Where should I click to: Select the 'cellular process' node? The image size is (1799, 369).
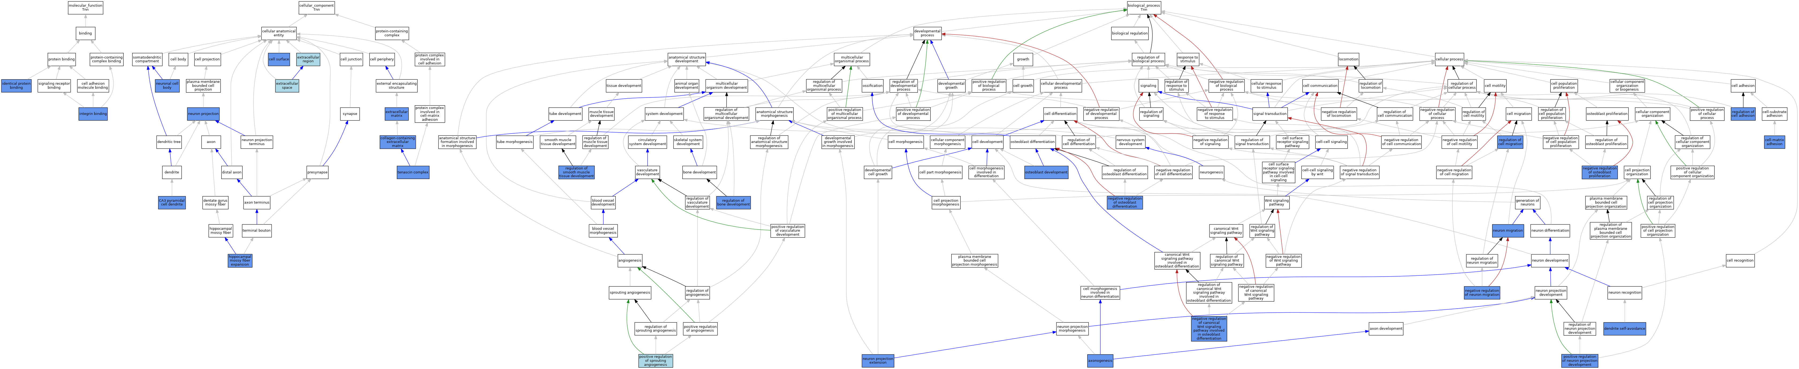pyautogui.click(x=1449, y=59)
